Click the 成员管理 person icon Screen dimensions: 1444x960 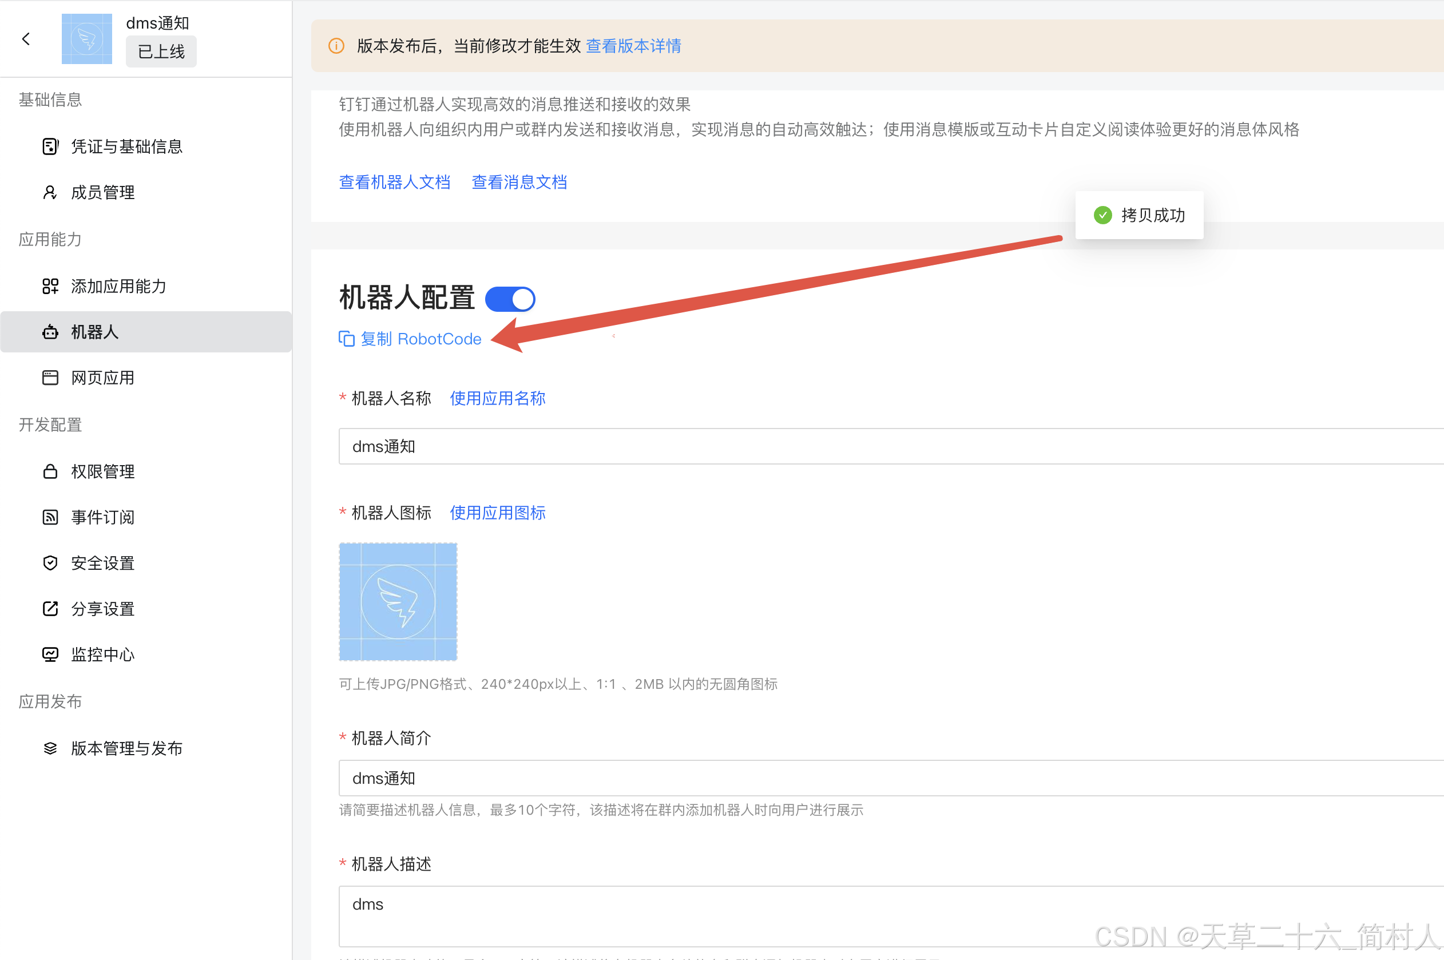50,192
